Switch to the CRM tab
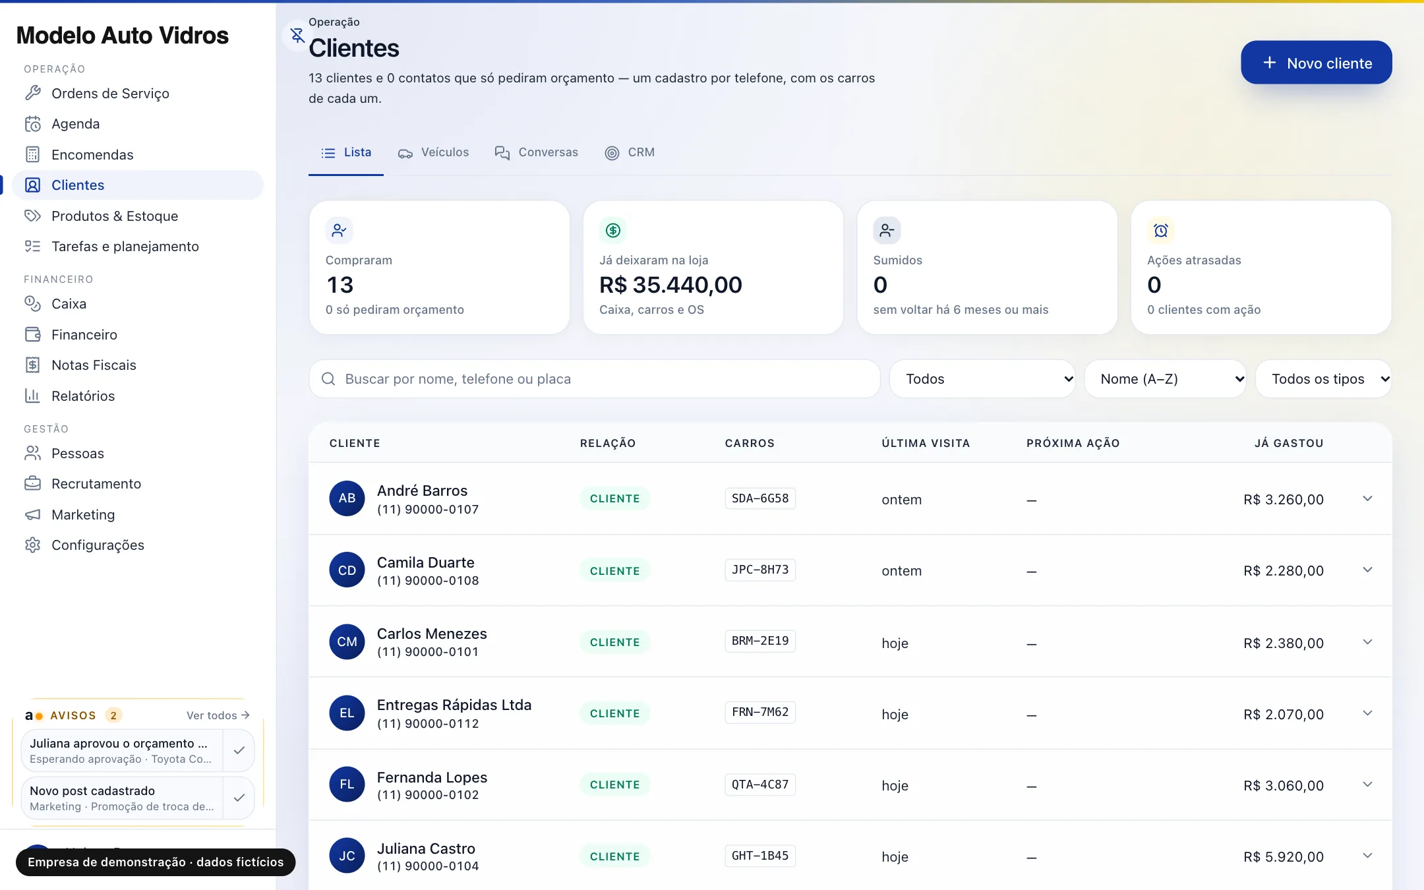Screen dimensions: 1424x890 click(x=630, y=152)
